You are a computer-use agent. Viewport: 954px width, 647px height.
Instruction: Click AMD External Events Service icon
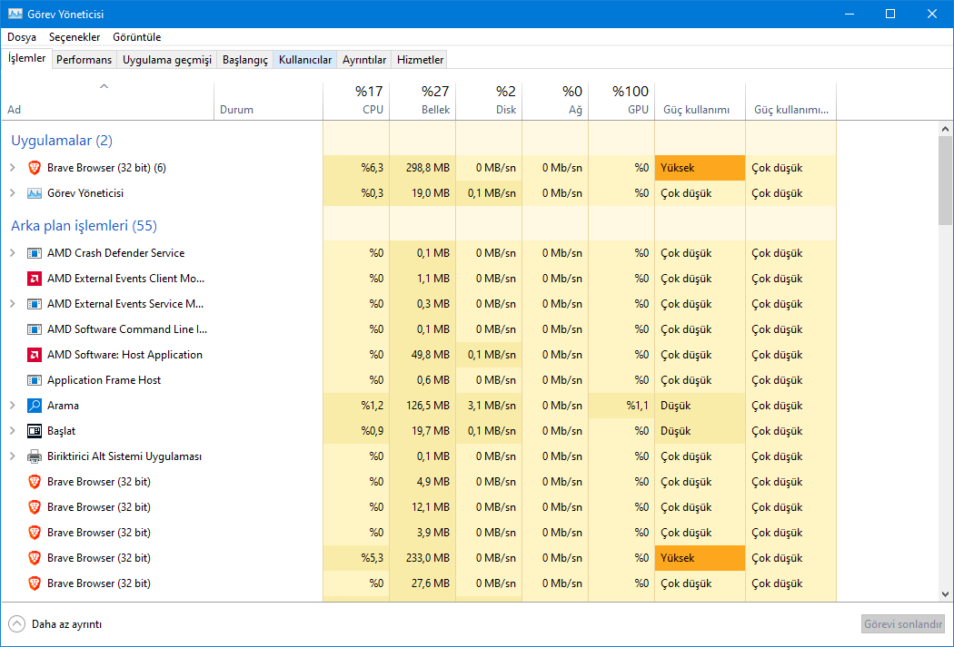pos(35,304)
